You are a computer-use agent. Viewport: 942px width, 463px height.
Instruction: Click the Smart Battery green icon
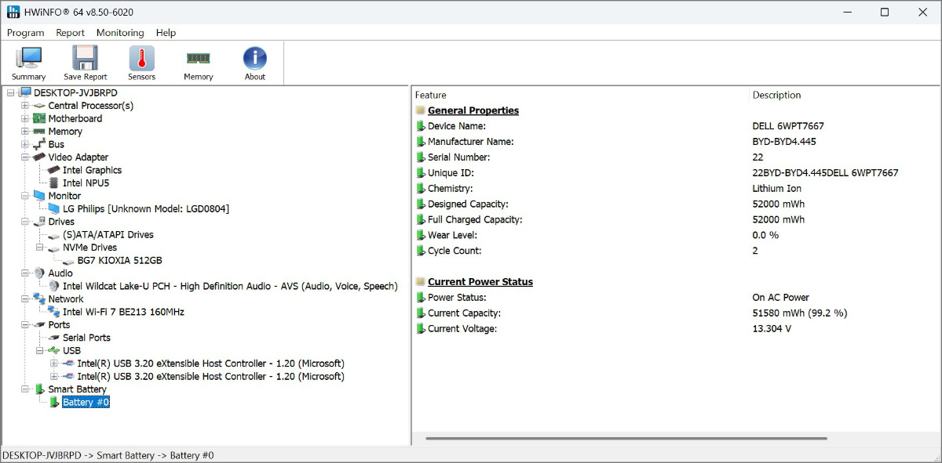click(39, 389)
